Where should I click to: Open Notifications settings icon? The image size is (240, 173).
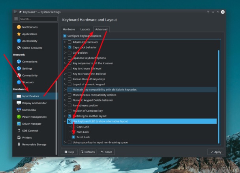point(19,27)
